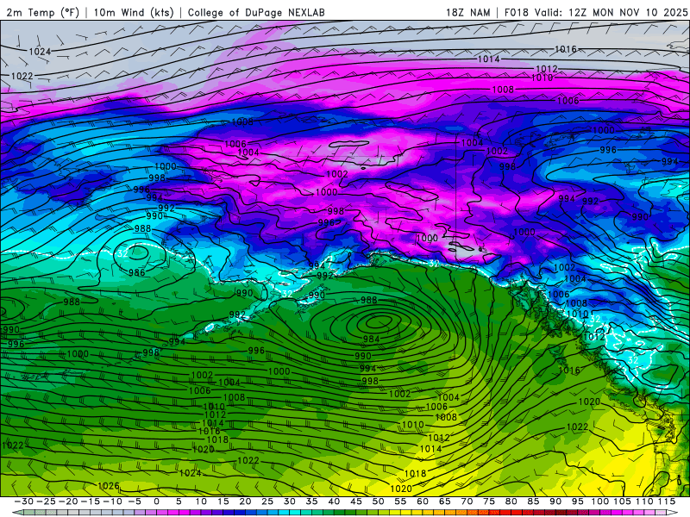The image size is (690, 517).
Task: Select the 35 tick on the temperature scale
Action: [311, 501]
